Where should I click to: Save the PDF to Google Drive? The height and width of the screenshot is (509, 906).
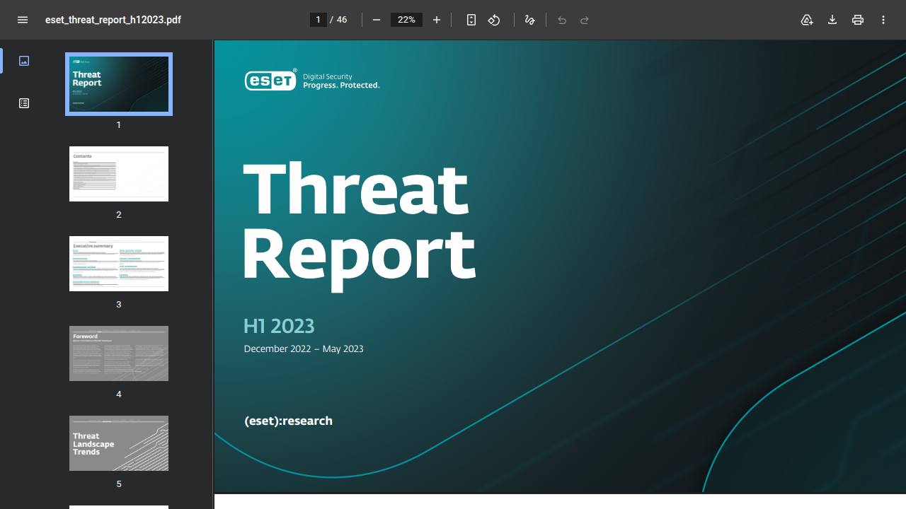[x=807, y=20]
